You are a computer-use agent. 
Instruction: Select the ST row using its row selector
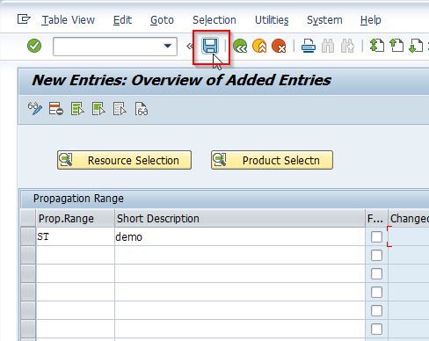[x=28, y=236]
